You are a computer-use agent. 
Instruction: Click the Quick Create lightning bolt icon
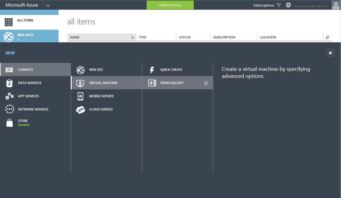pyautogui.click(x=152, y=70)
